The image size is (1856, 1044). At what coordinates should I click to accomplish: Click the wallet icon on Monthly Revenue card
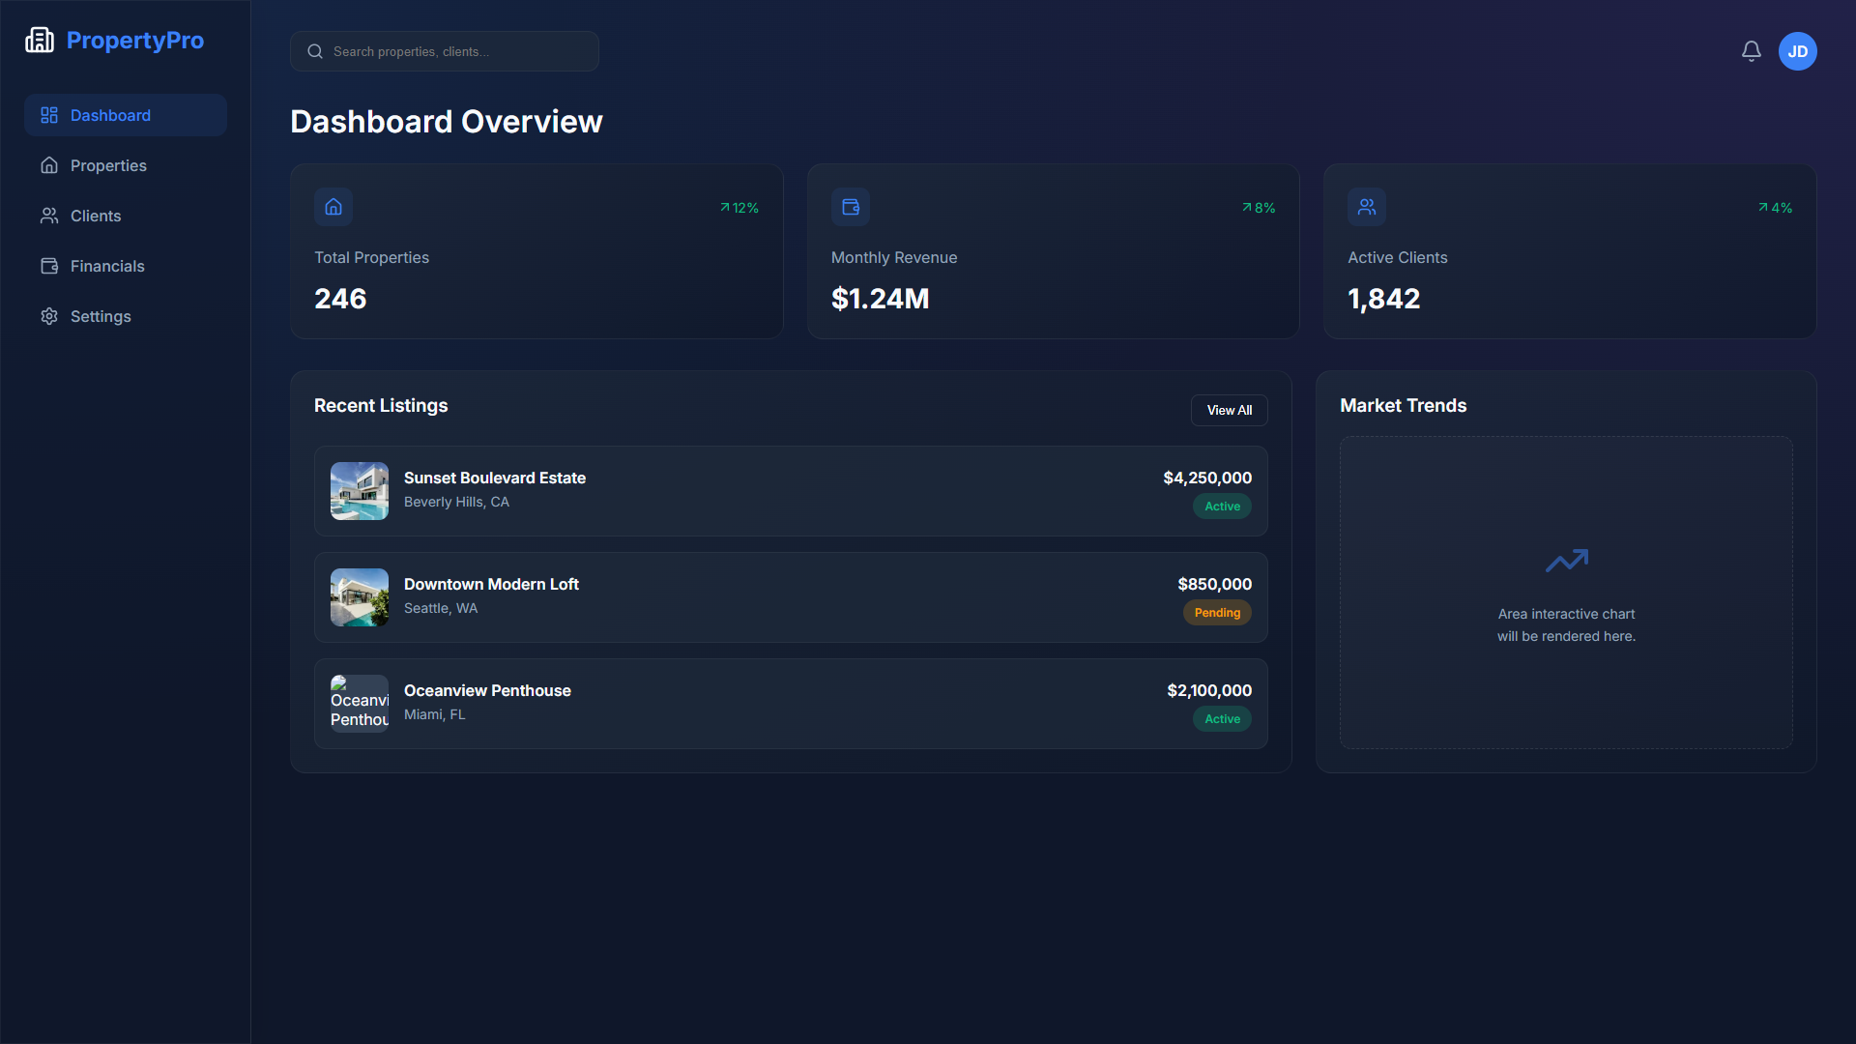851,206
